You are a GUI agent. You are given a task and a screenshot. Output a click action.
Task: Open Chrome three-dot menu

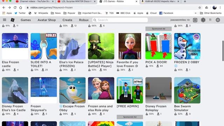point(220,8)
